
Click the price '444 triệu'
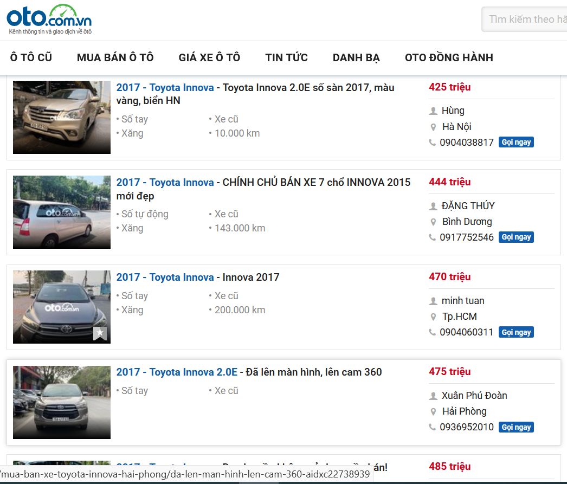click(x=449, y=182)
